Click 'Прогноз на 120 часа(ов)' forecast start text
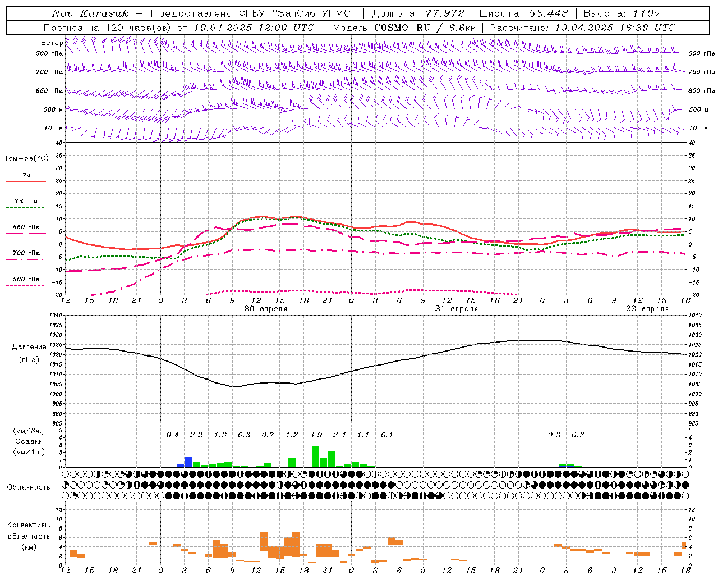718x575 pixels. point(107,28)
